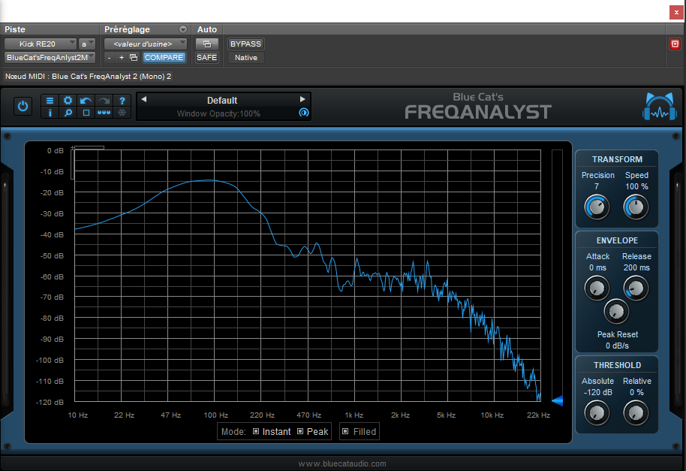Open the insert 'a' position dropdown

87,44
